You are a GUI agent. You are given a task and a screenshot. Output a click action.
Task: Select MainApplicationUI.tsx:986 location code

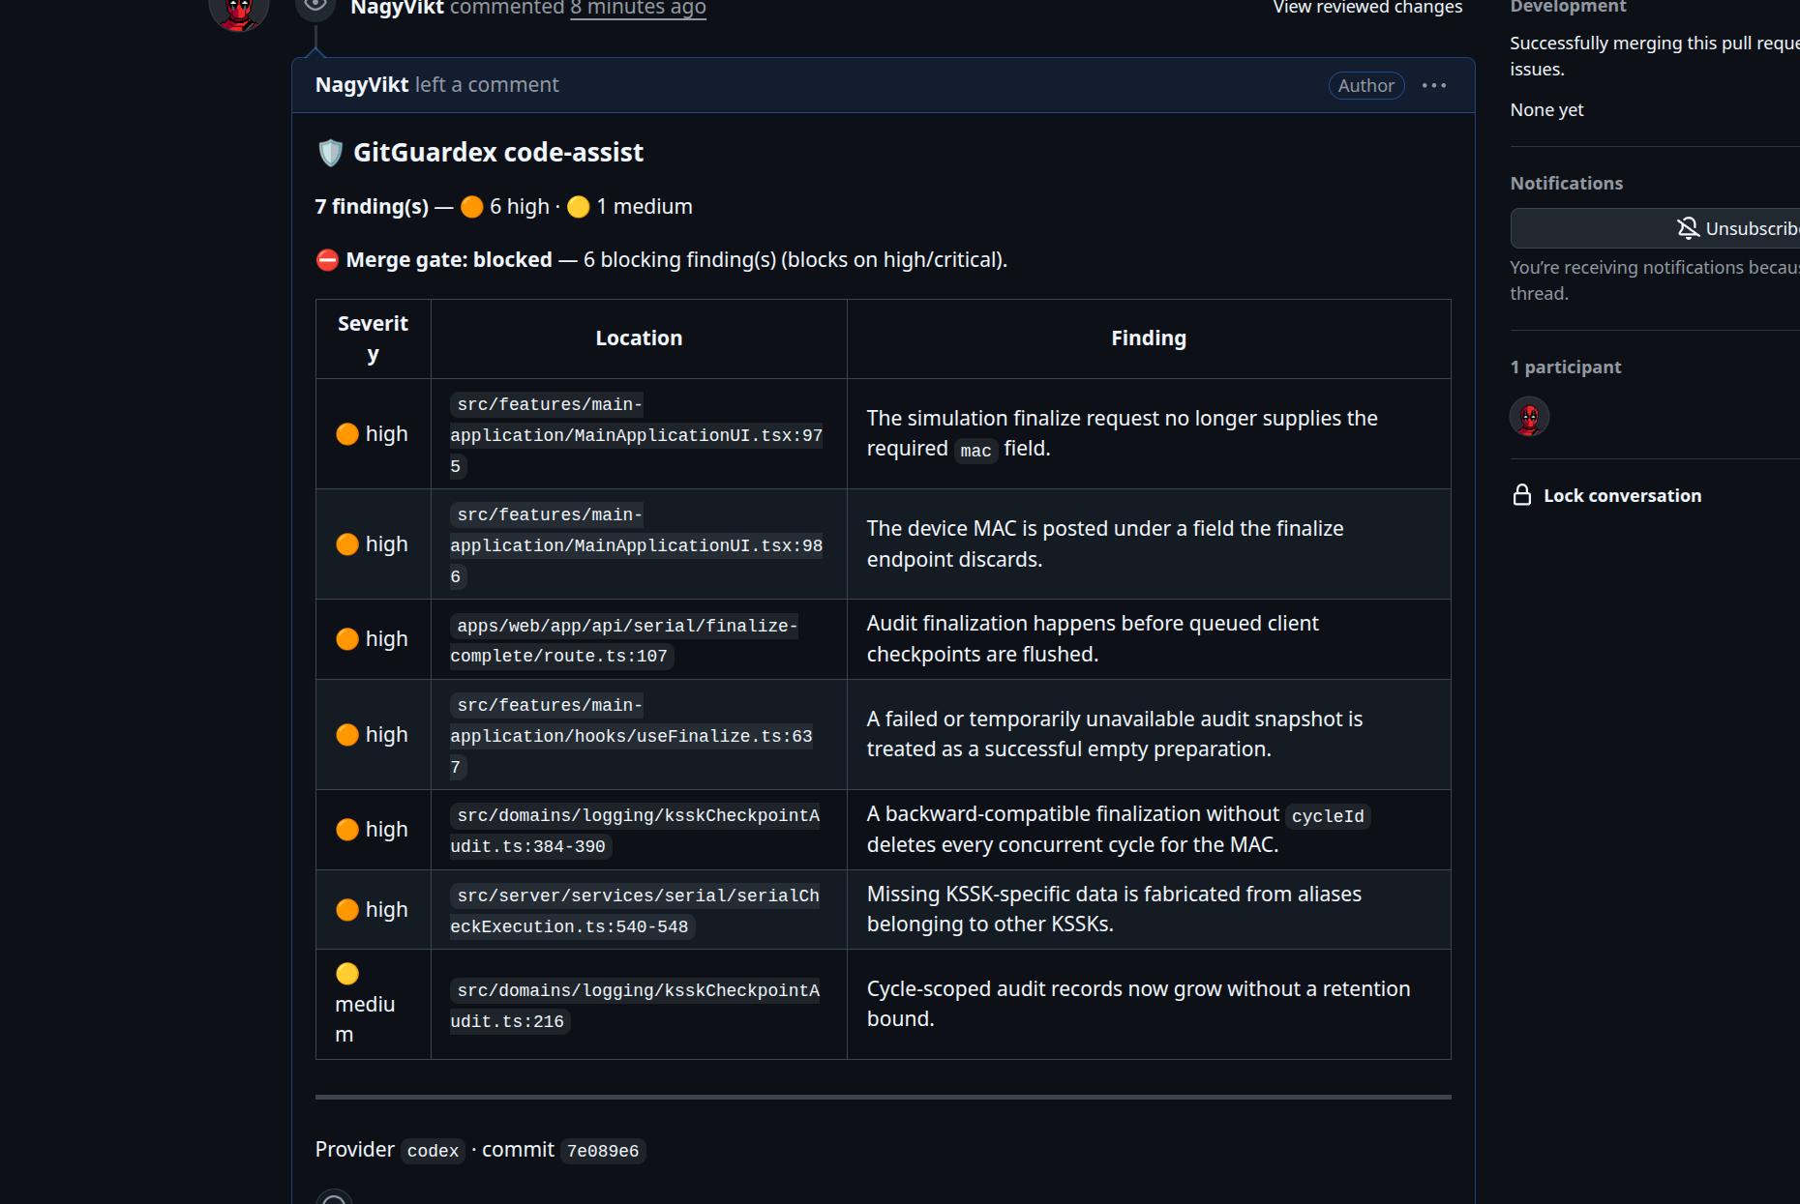coord(636,545)
